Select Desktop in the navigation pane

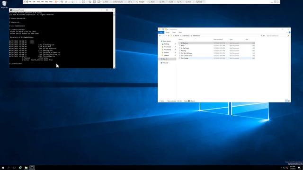pos(166,44)
